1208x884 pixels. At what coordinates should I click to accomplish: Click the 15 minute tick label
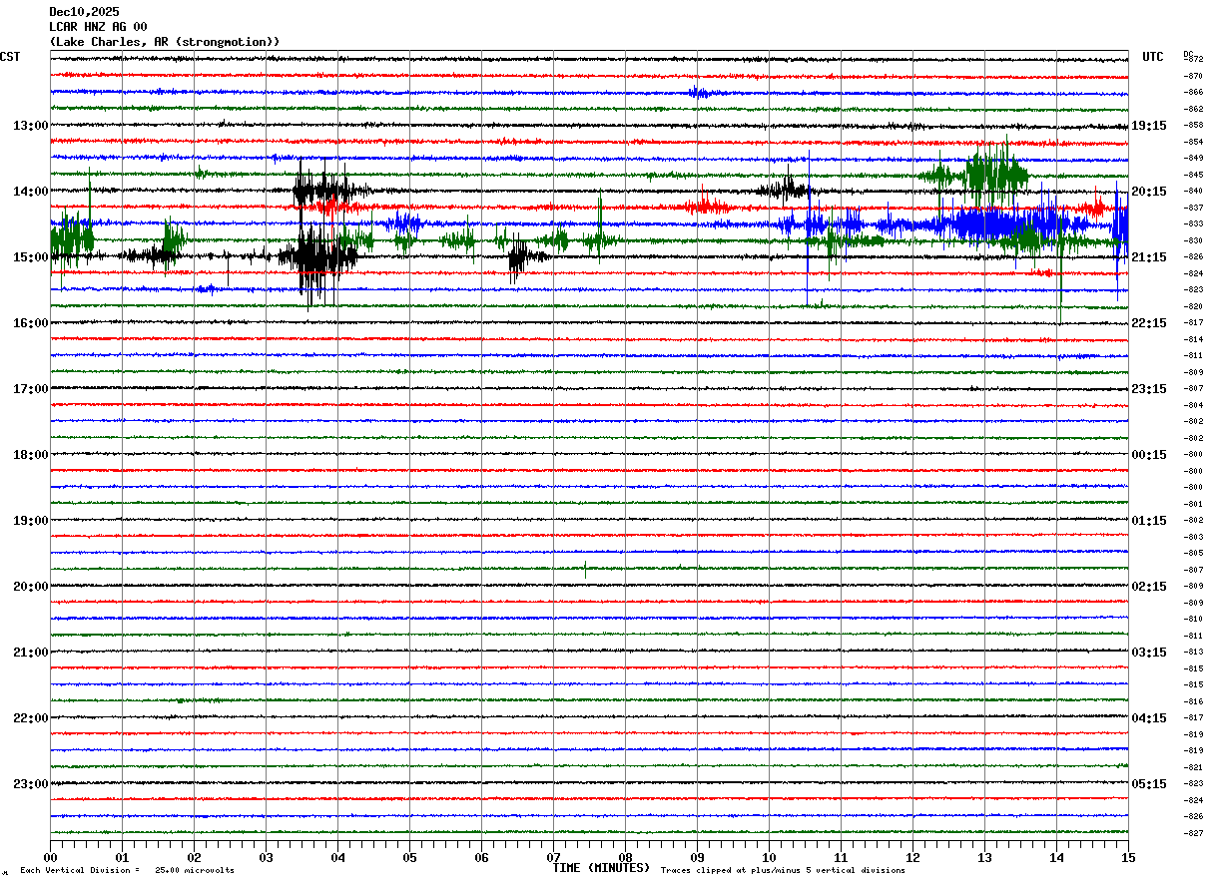(1128, 857)
